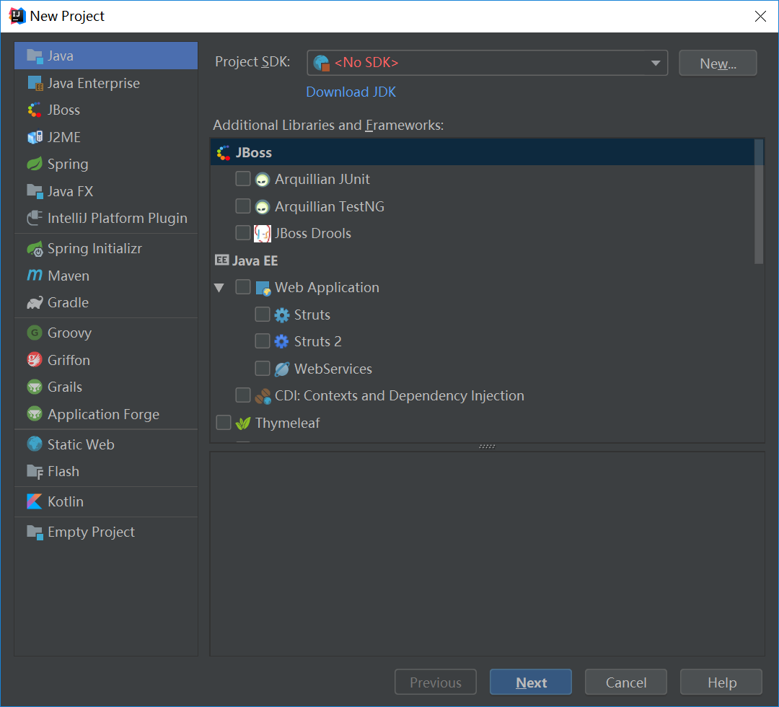
Task: Click the splitter handle below frameworks list
Action: click(487, 447)
